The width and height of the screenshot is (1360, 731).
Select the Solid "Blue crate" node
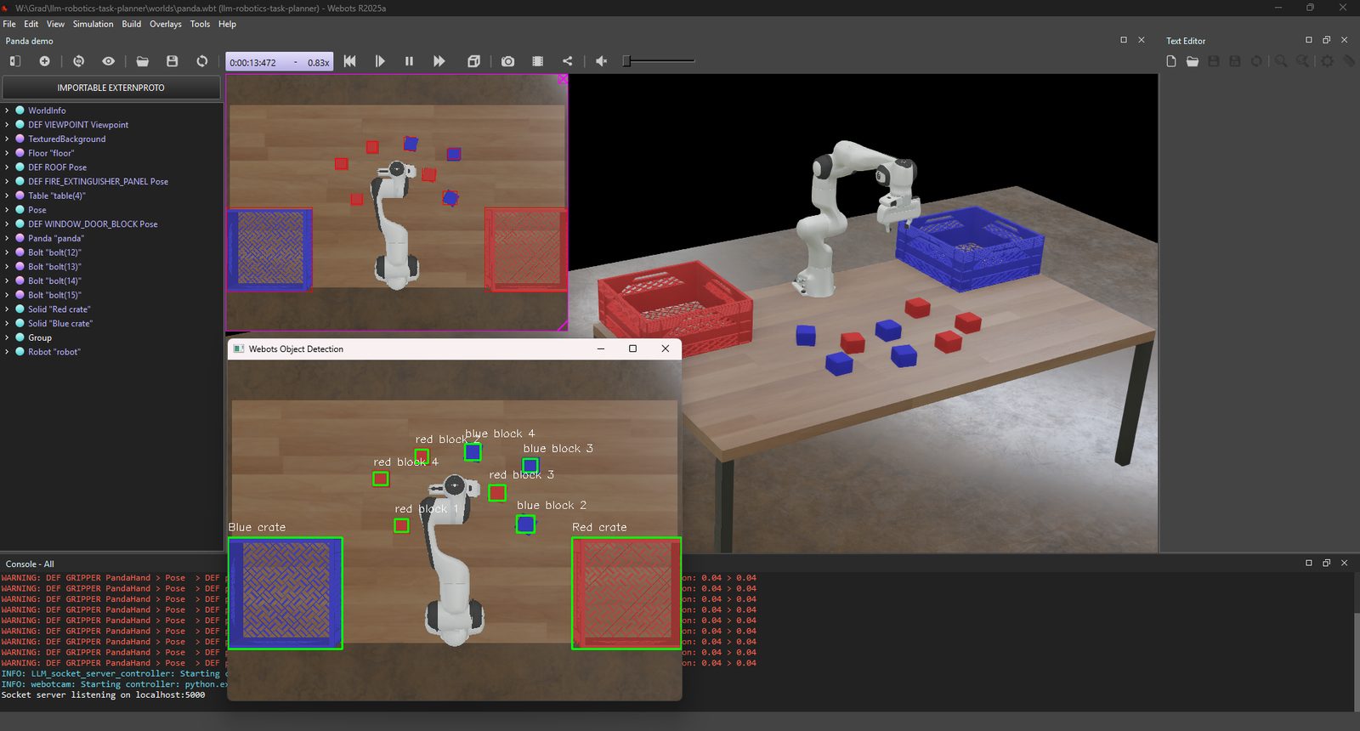point(59,323)
